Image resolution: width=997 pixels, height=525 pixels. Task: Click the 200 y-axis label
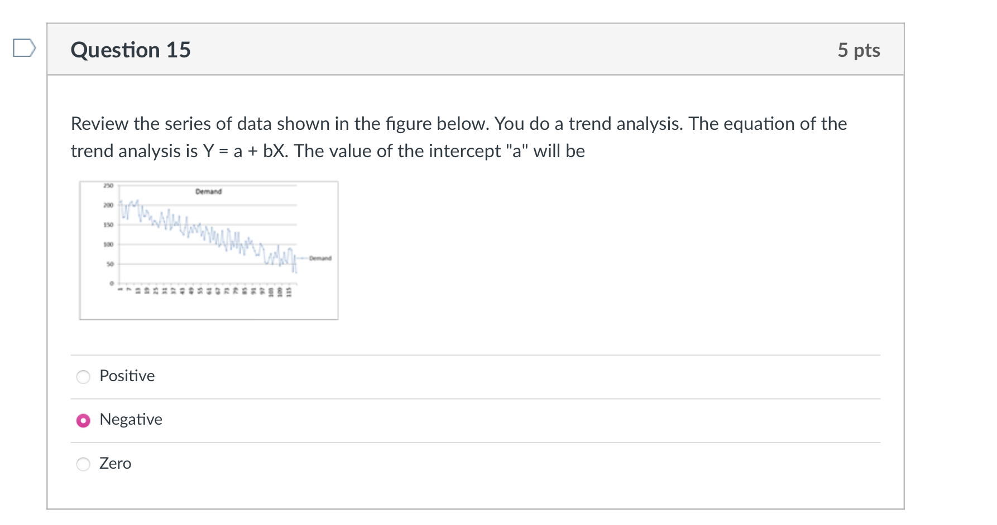(108, 205)
